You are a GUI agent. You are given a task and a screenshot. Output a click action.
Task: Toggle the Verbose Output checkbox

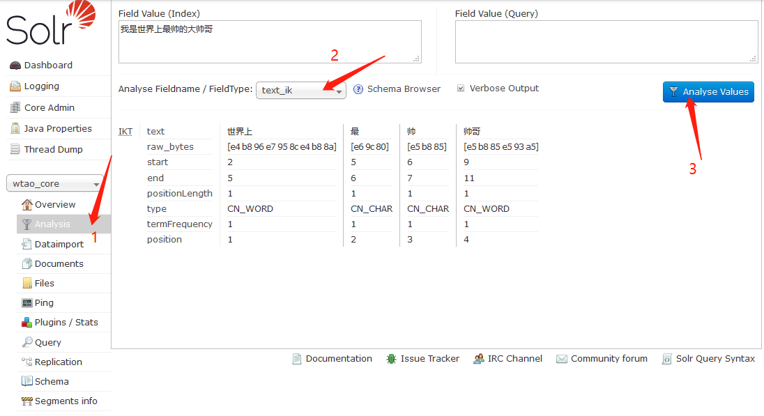pos(461,88)
